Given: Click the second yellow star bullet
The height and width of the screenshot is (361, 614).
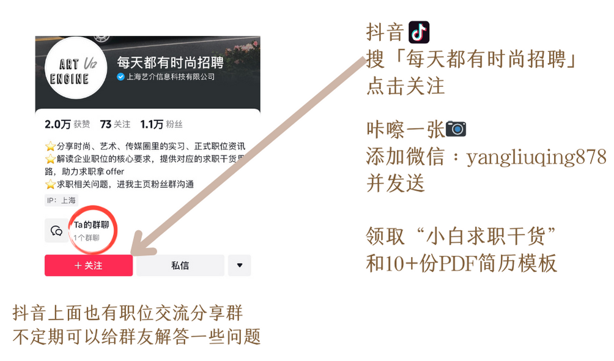Looking at the screenshot, I should tap(50, 159).
